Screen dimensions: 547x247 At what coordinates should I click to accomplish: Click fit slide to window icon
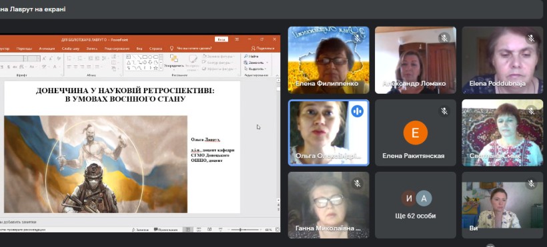tap(278, 230)
